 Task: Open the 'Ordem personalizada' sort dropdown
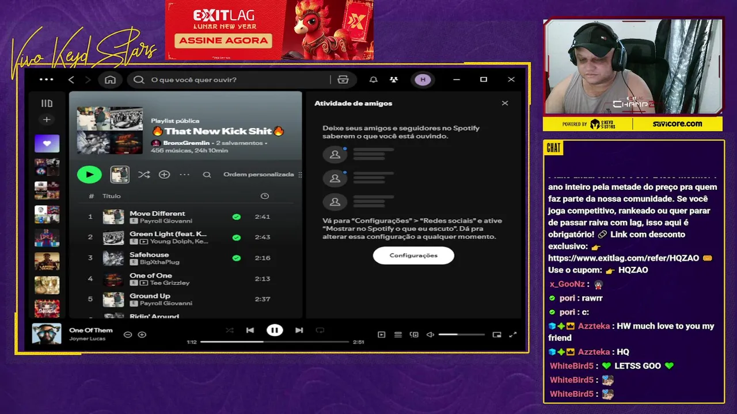(x=263, y=174)
